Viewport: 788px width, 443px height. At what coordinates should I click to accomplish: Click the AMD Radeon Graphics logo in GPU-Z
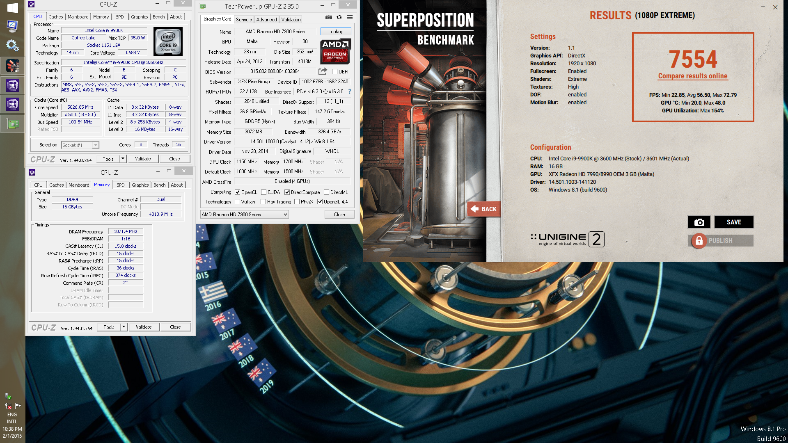335,51
